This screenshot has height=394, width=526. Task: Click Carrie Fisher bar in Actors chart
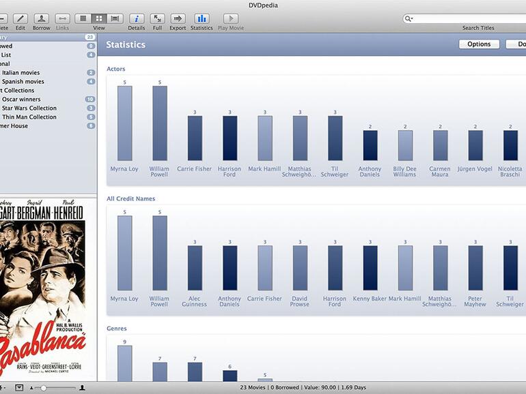point(195,138)
